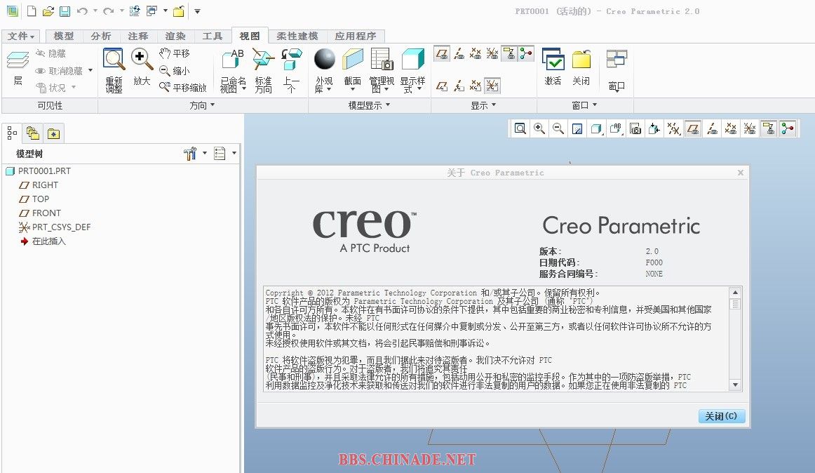Undo the last action

tap(82, 11)
